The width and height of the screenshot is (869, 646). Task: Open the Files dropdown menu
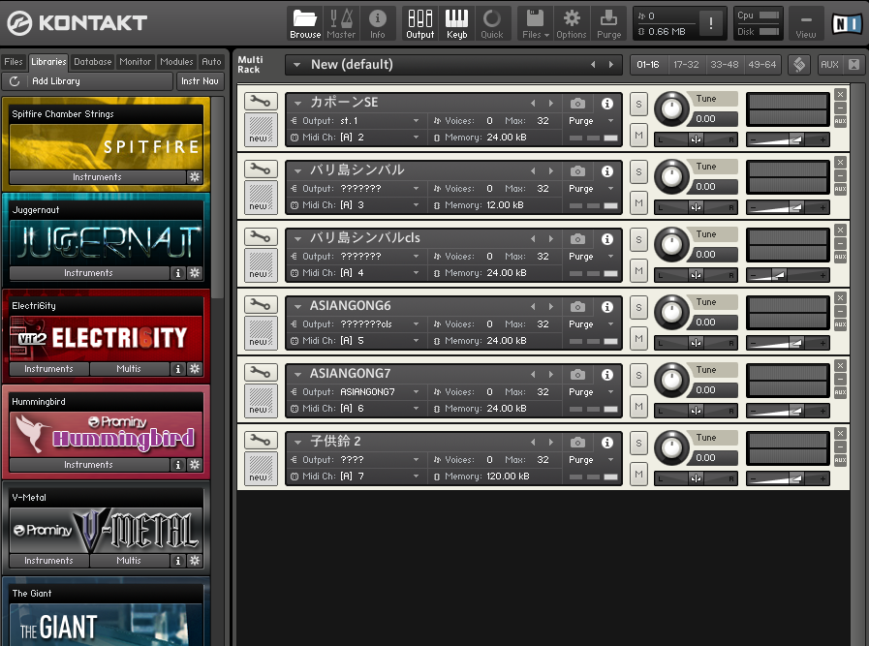[x=535, y=24]
